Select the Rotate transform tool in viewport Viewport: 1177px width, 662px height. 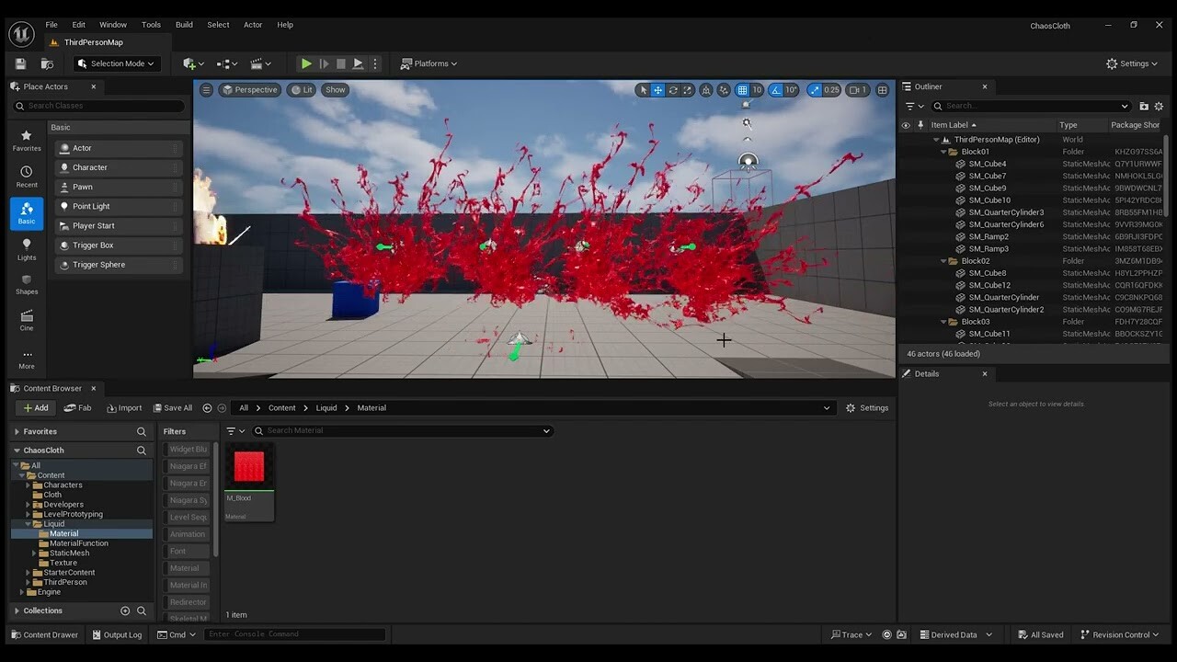coord(673,90)
